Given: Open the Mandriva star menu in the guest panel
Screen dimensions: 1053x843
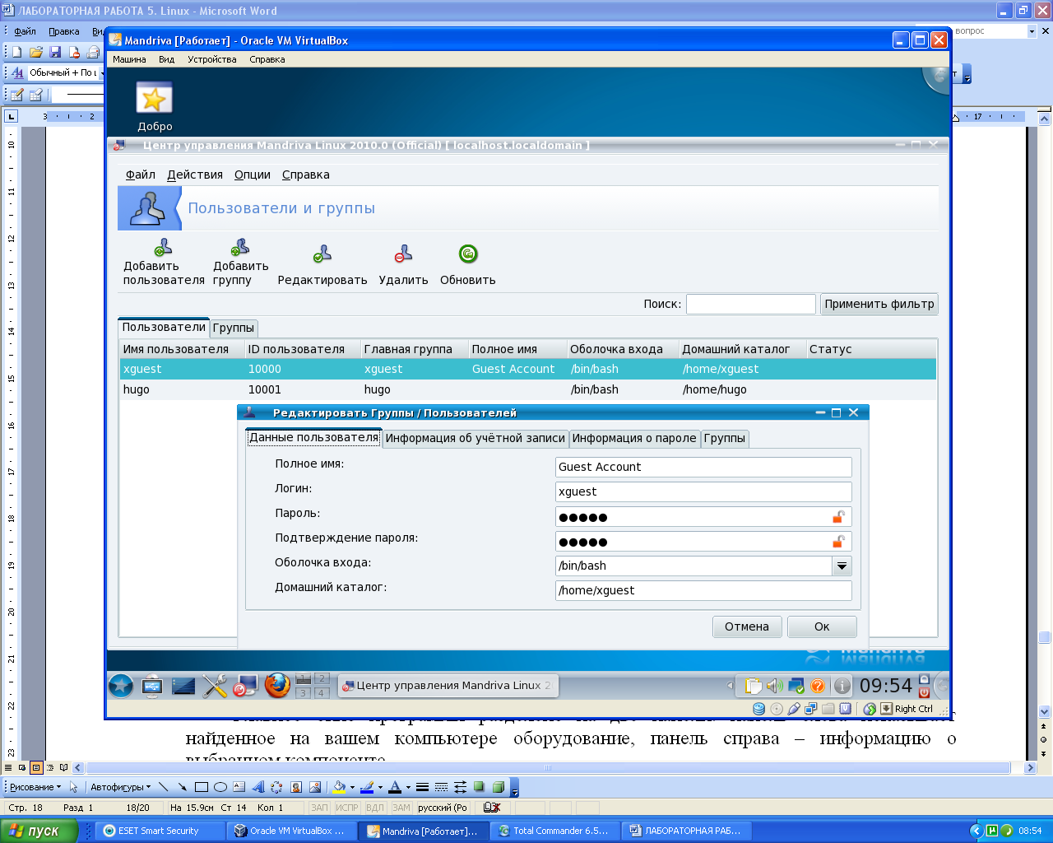Looking at the screenshot, I should (121, 685).
